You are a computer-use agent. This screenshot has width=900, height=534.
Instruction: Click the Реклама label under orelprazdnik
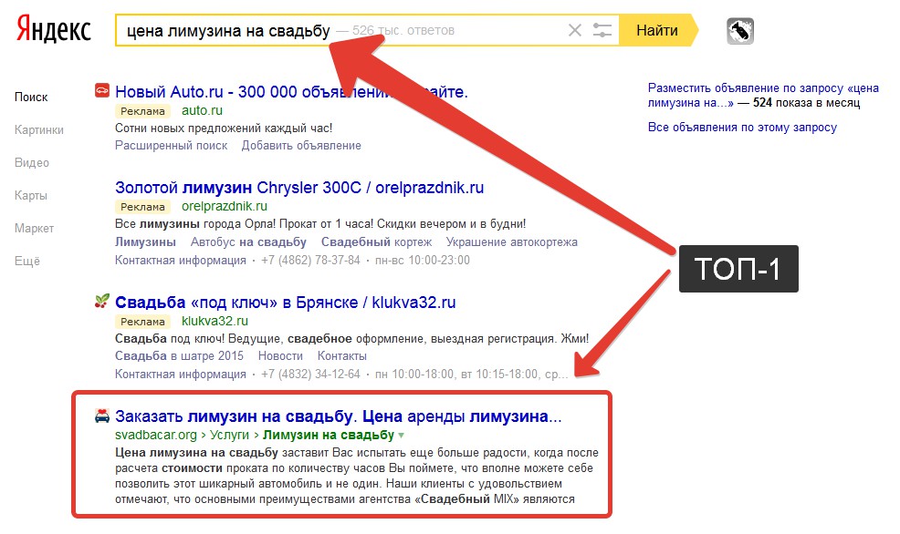point(143,207)
